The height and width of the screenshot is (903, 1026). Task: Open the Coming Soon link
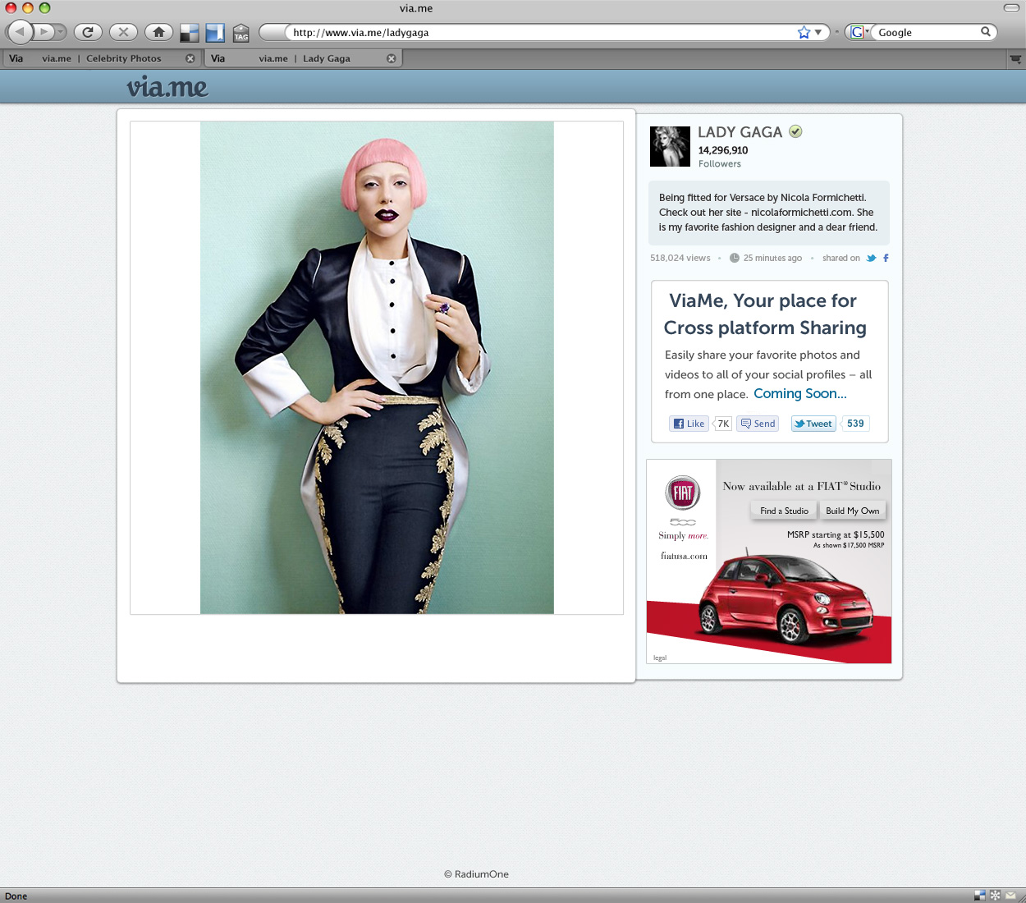click(x=799, y=394)
